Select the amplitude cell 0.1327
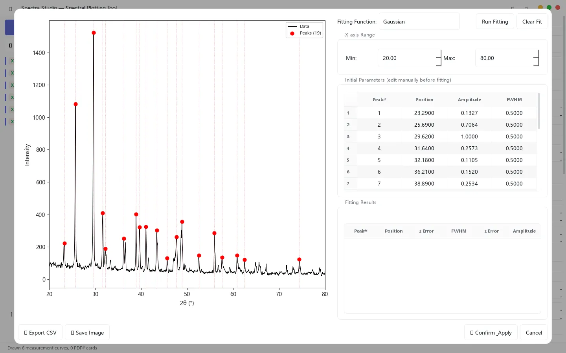The height and width of the screenshot is (353, 566). tap(469, 113)
